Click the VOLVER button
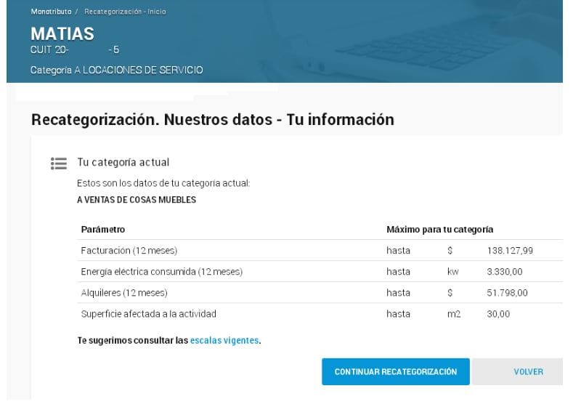 527,371
